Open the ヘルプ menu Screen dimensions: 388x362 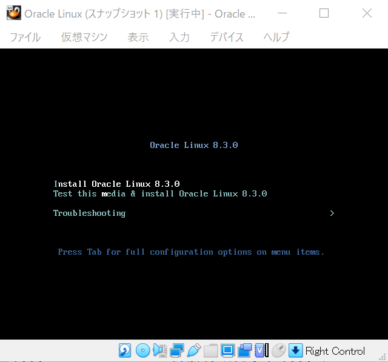(276, 38)
